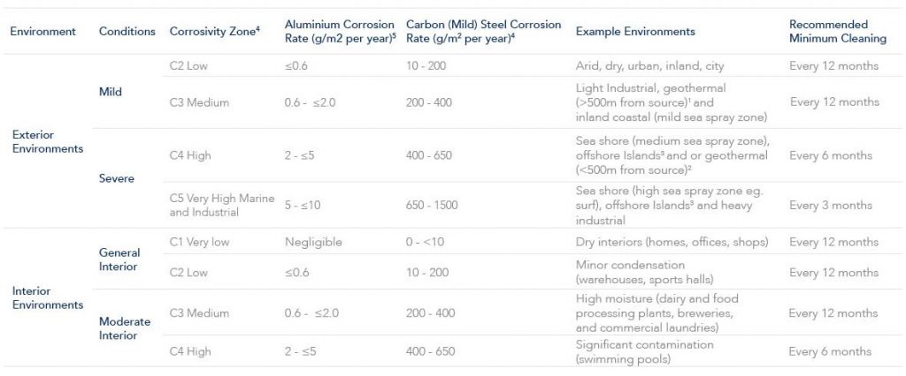
Task: Select the Carbon (Mild) Steel Corrosion Rate header
Action: [x=483, y=32]
